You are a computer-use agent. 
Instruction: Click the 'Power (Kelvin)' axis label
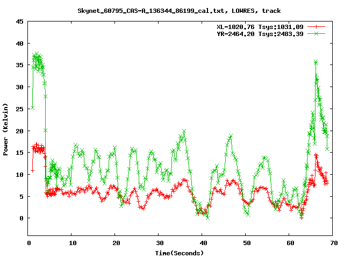tap(5, 129)
